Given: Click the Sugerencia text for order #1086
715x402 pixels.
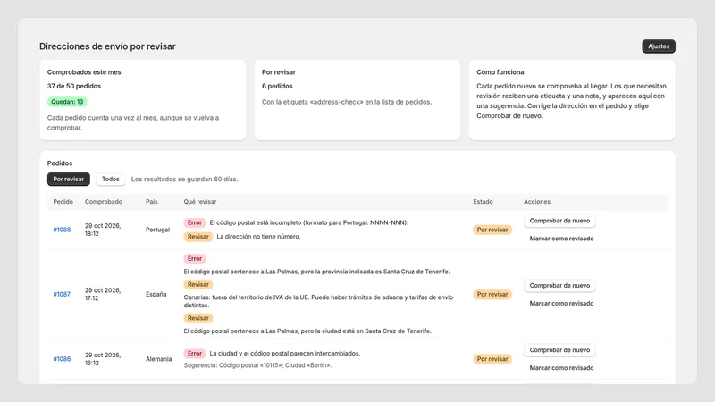Looking at the screenshot, I should 257,365.
